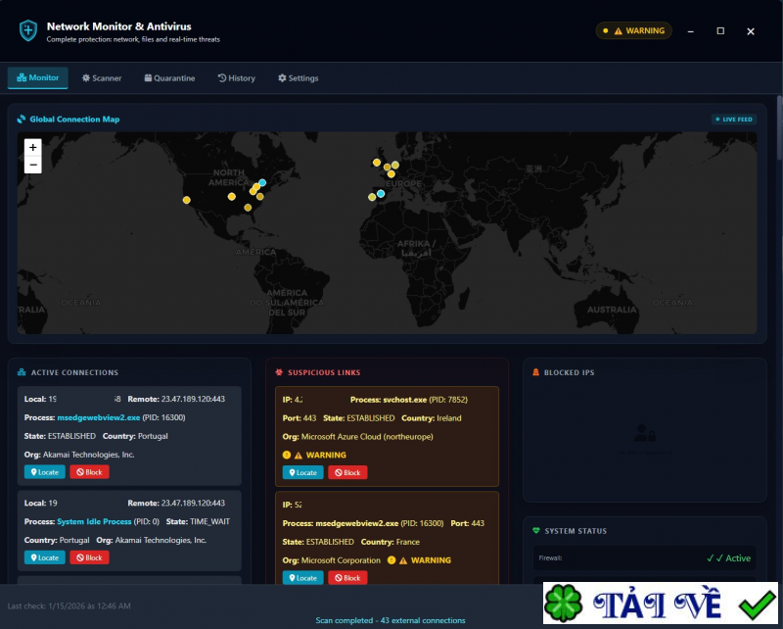Switch to the Settings tab
The width and height of the screenshot is (783, 629).
coord(298,77)
